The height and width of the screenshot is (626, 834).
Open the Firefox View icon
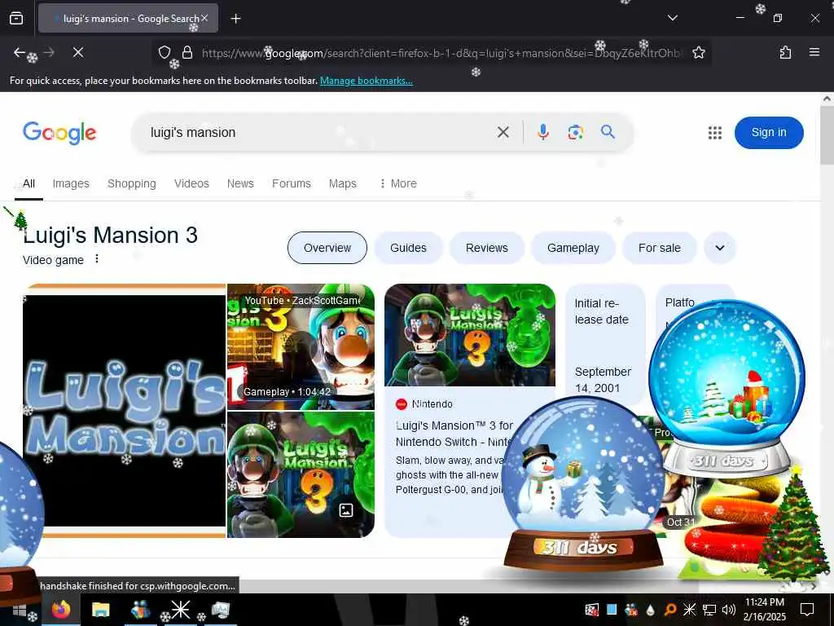[x=16, y=18]
